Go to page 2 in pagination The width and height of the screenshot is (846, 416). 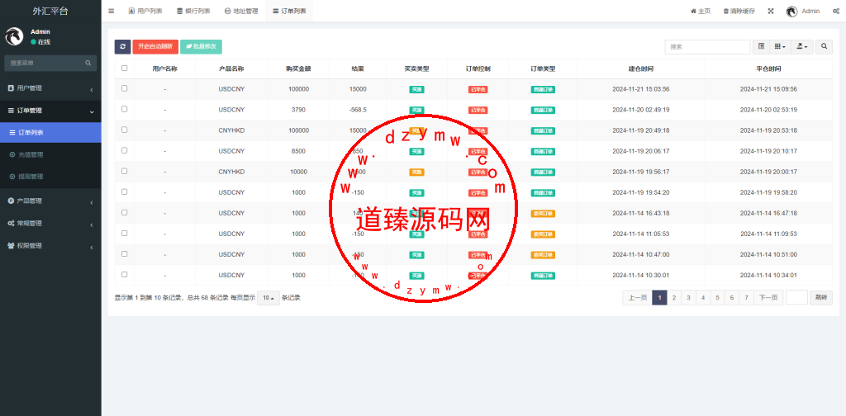[x=674, y=297]
